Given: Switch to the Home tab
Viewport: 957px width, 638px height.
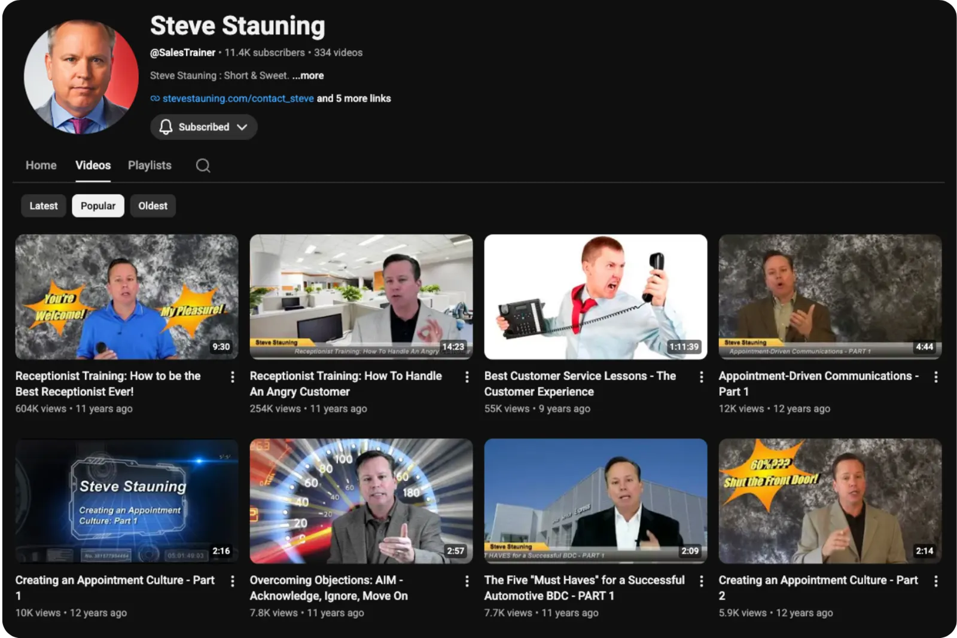Looking at the screenshot, I should [x=41, y=165].
